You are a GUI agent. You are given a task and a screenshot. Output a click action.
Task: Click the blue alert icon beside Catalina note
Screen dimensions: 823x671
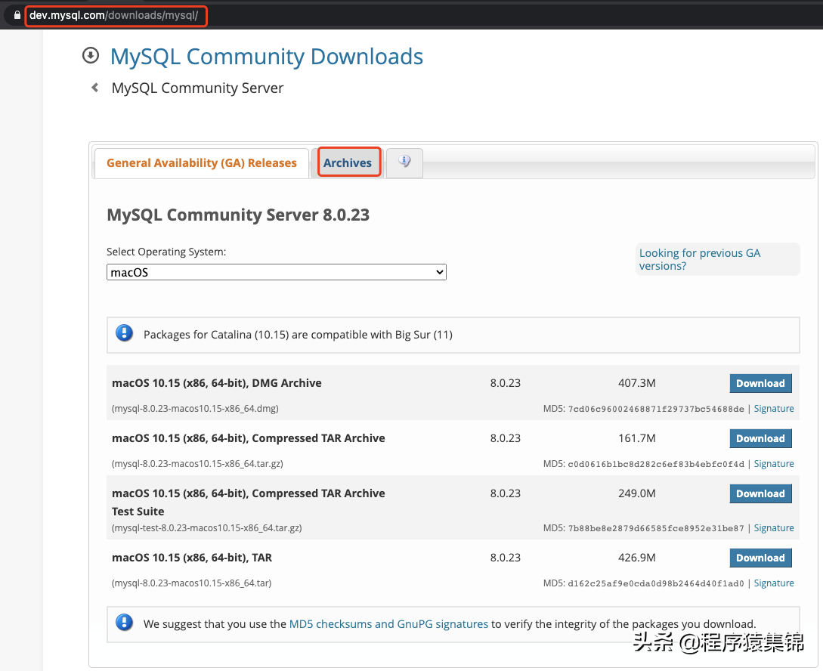125,333
